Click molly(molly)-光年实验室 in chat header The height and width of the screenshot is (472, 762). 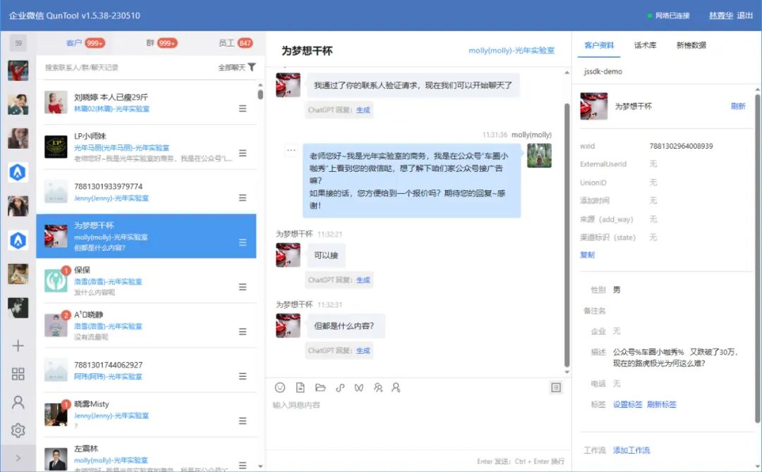[x=512, y=51]
